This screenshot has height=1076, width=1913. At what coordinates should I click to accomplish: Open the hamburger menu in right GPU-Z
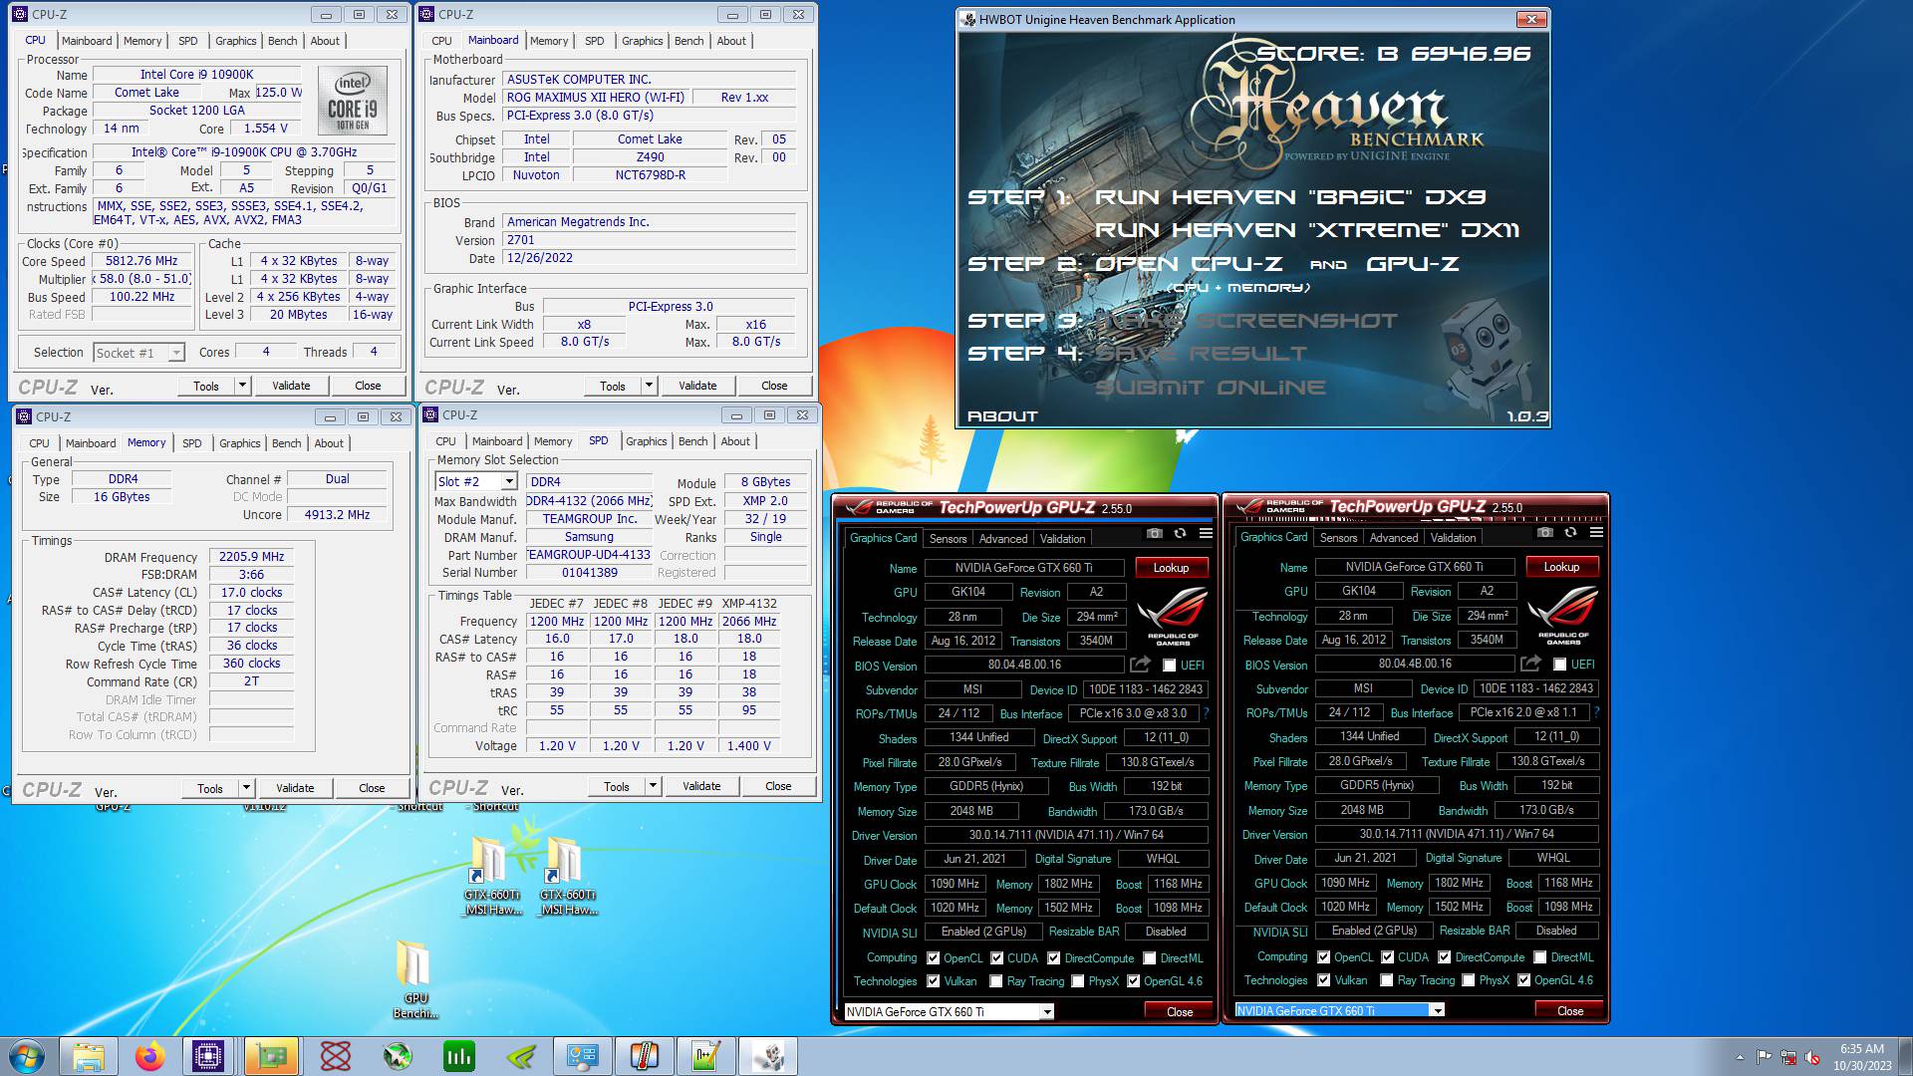pos(1596,532)
